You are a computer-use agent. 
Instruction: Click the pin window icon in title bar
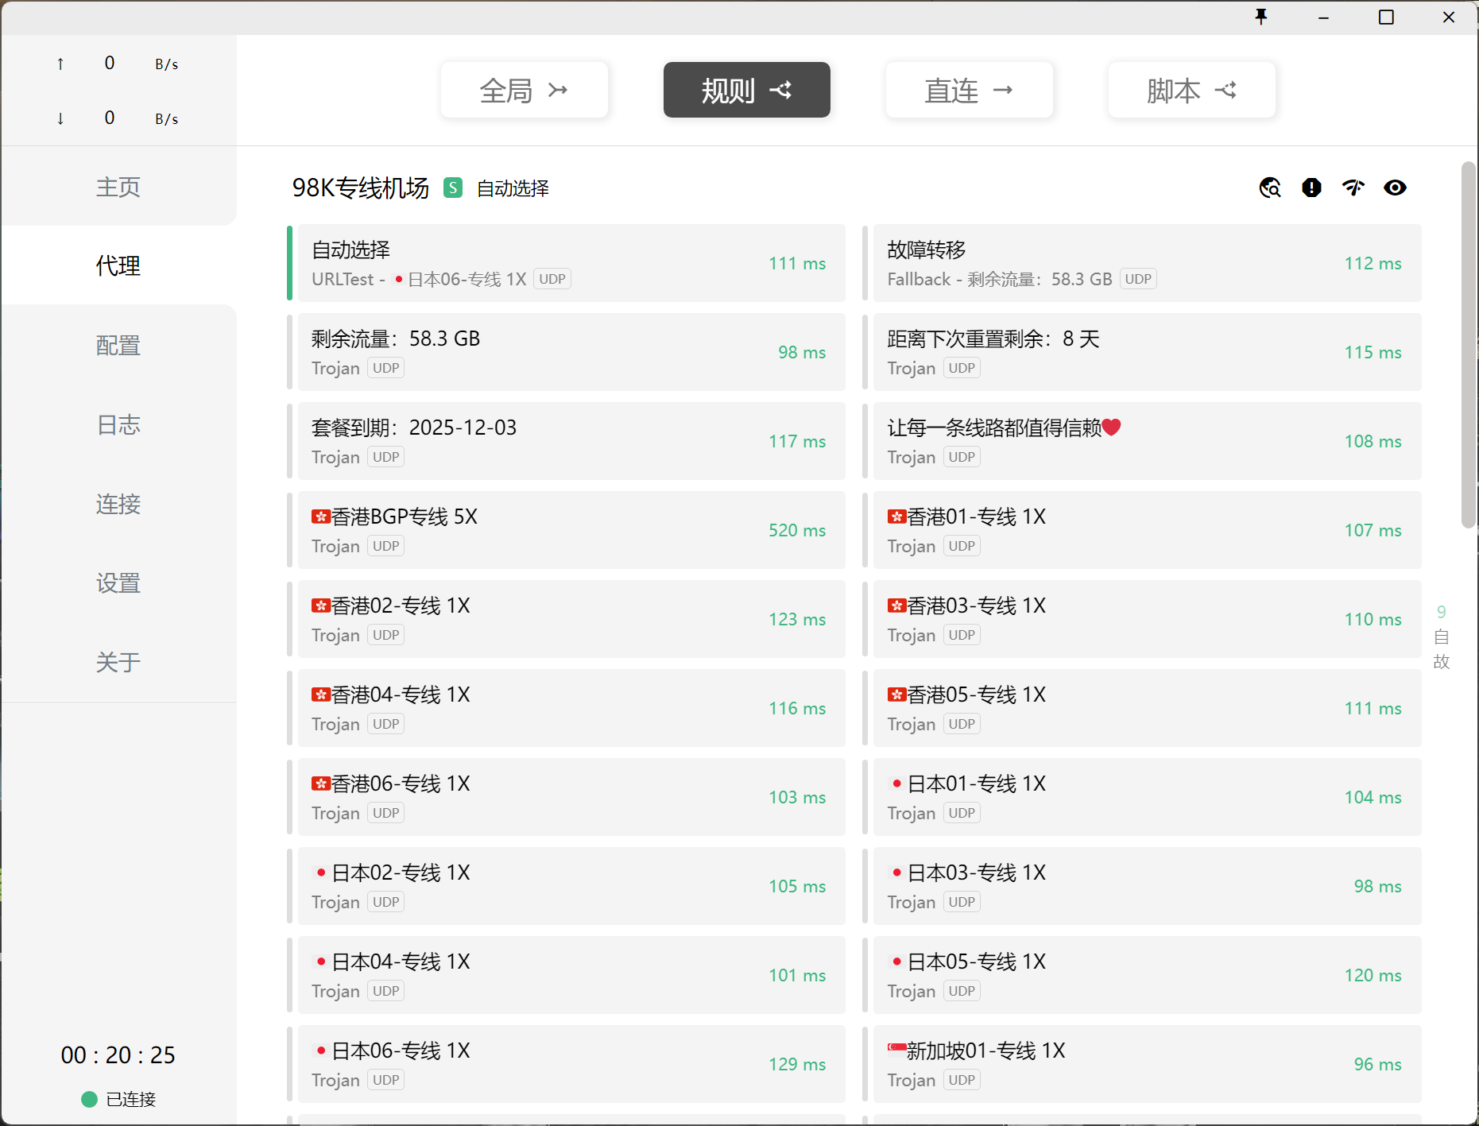click(x=1261, y=17)
